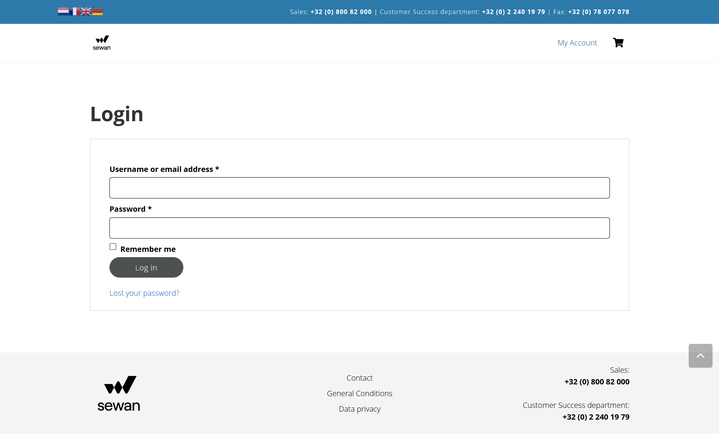View General Conditions in the footer

359,393
